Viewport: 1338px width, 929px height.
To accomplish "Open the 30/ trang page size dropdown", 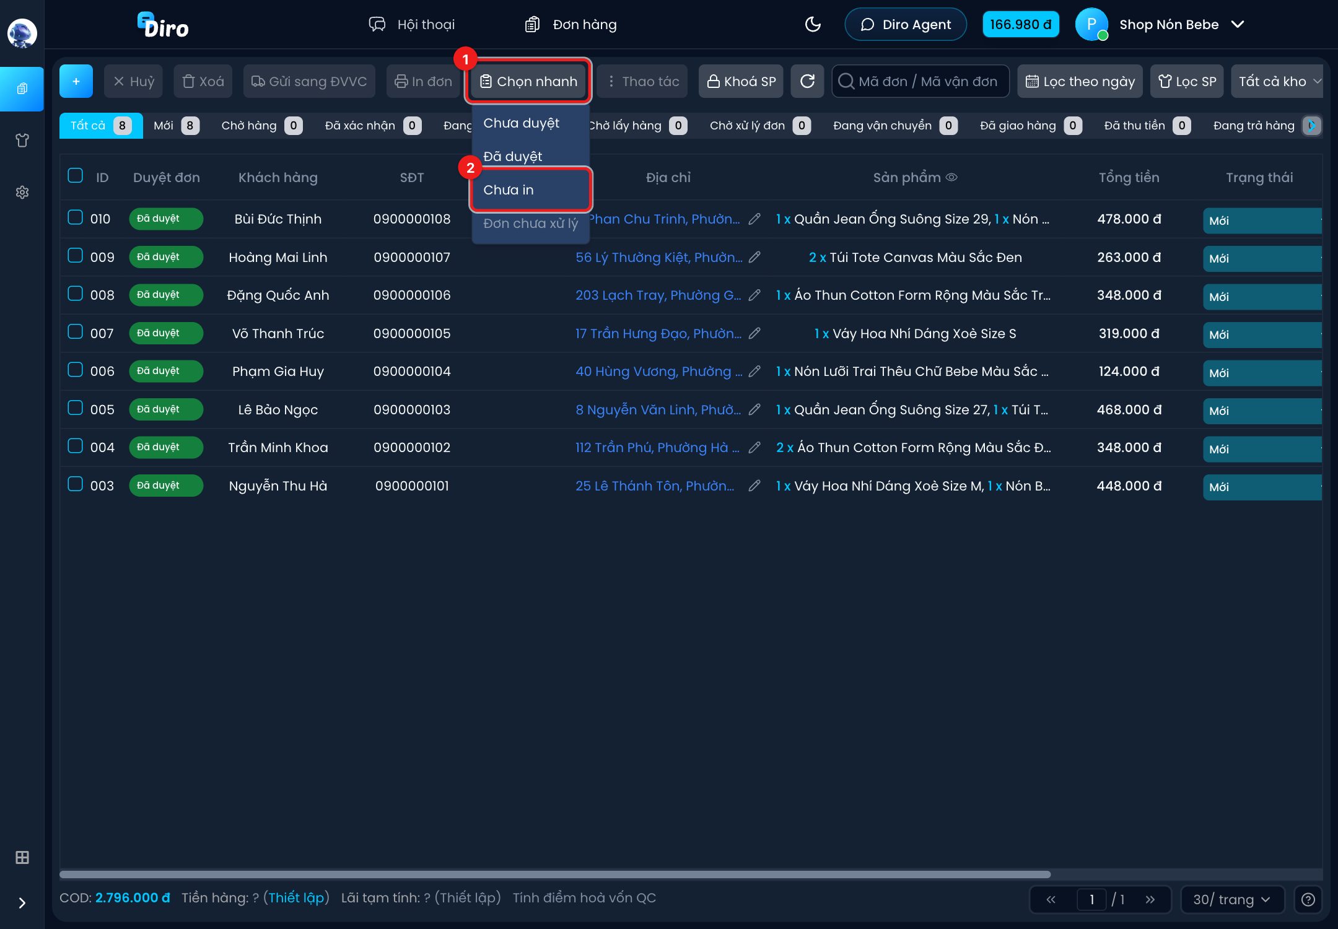I will (1231, 899).
